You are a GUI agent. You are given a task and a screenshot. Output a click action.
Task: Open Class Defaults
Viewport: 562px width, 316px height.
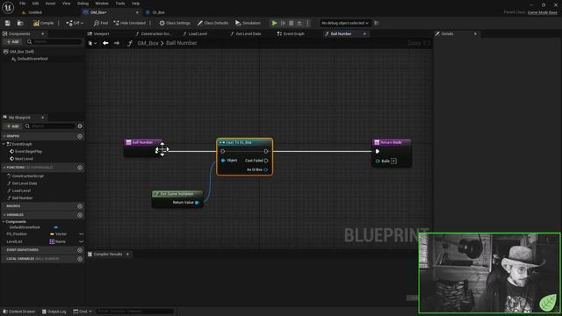click(213, 23)
